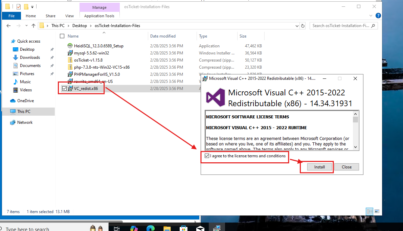Screen dimensions: 403x231
Task: Click the Manage contextual tab
Action: (x=99, y=7)
